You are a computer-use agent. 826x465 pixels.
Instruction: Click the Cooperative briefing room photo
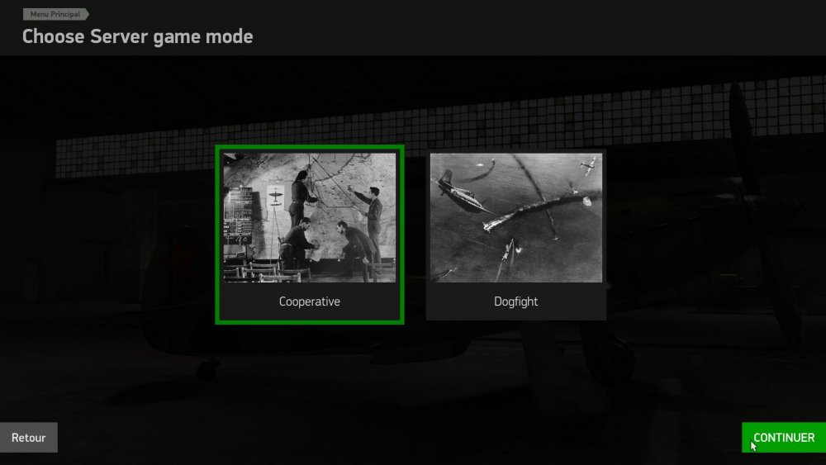point(310,217)
